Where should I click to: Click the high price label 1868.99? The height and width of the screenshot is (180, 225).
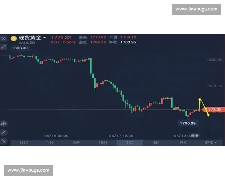point(20,48)
